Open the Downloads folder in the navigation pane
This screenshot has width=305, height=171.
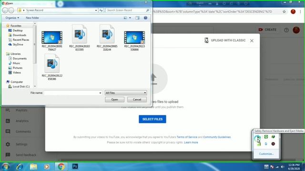[19, 35]
